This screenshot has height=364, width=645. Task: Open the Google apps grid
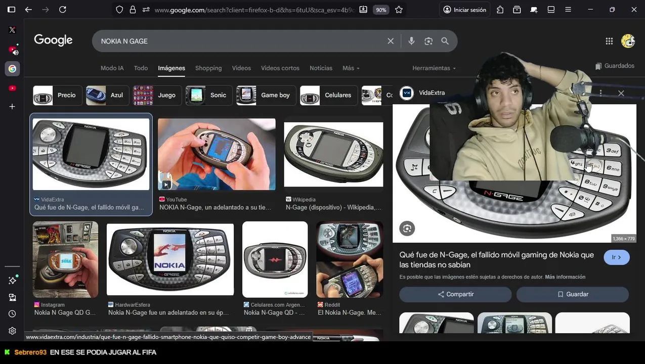pyautogui.click(x=609, y=41)
